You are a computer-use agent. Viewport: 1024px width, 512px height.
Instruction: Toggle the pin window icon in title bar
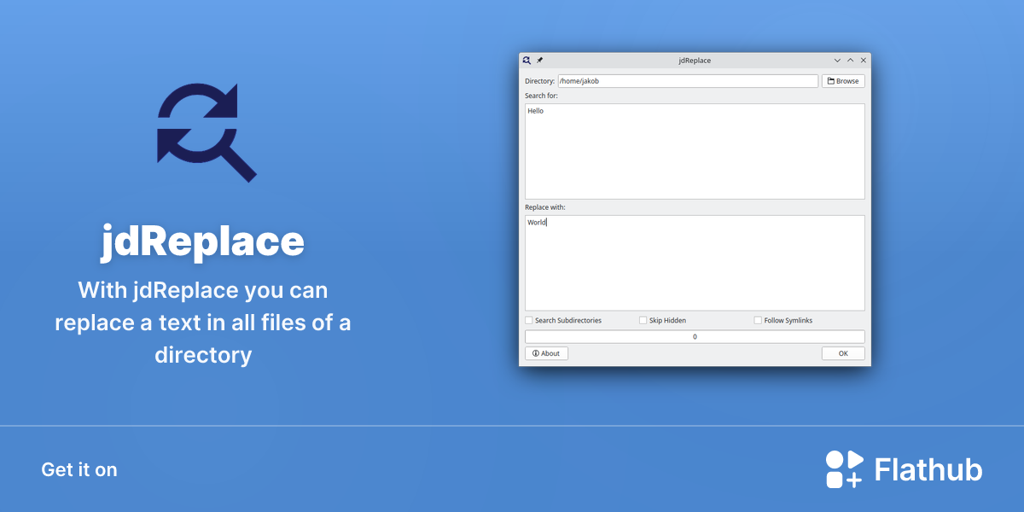point(539,61)
